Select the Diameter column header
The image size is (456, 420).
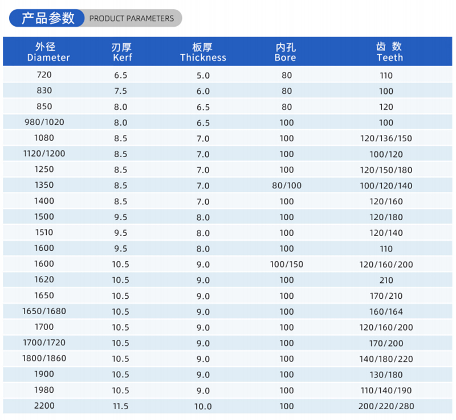pyautogui.click(x=48, y=52)
